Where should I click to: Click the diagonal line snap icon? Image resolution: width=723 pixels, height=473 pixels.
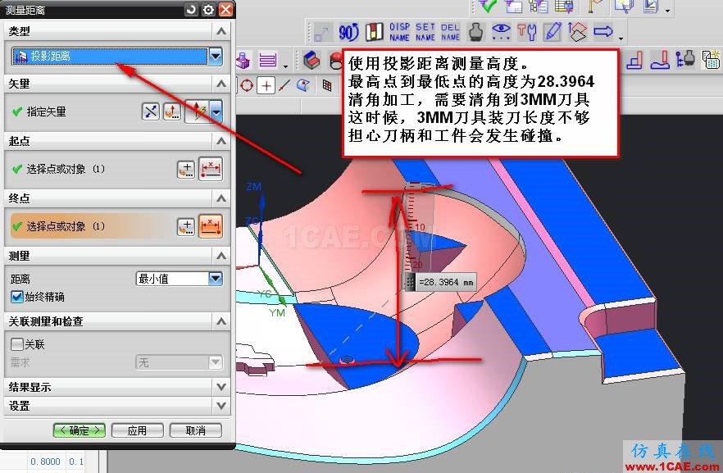[284, 85]
